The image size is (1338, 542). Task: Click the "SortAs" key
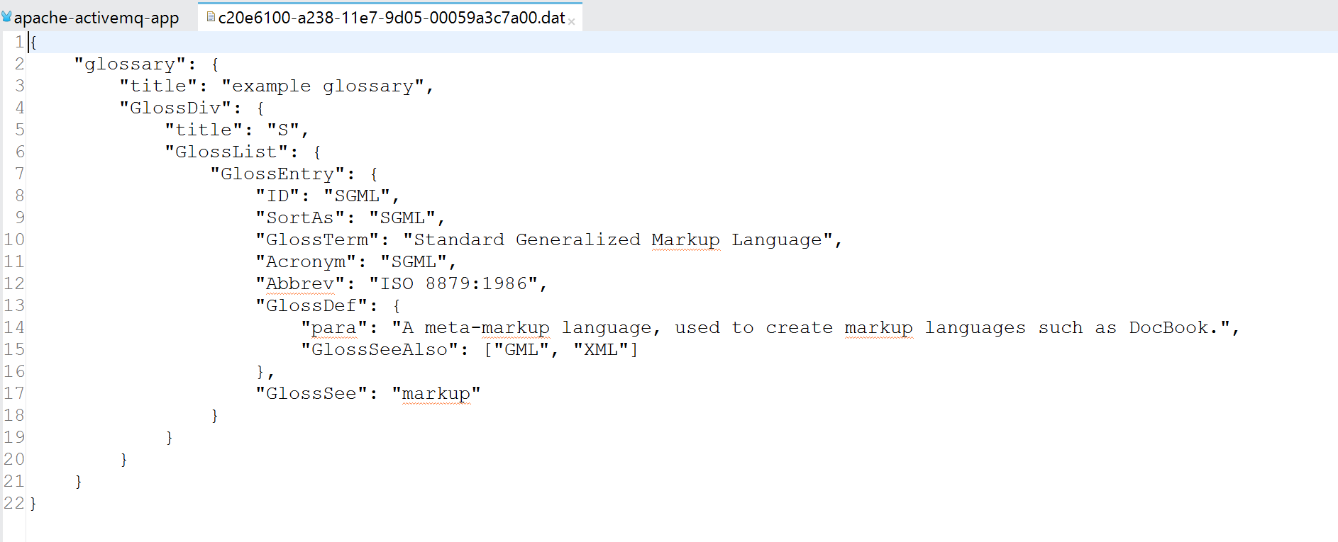pos(300,218)
